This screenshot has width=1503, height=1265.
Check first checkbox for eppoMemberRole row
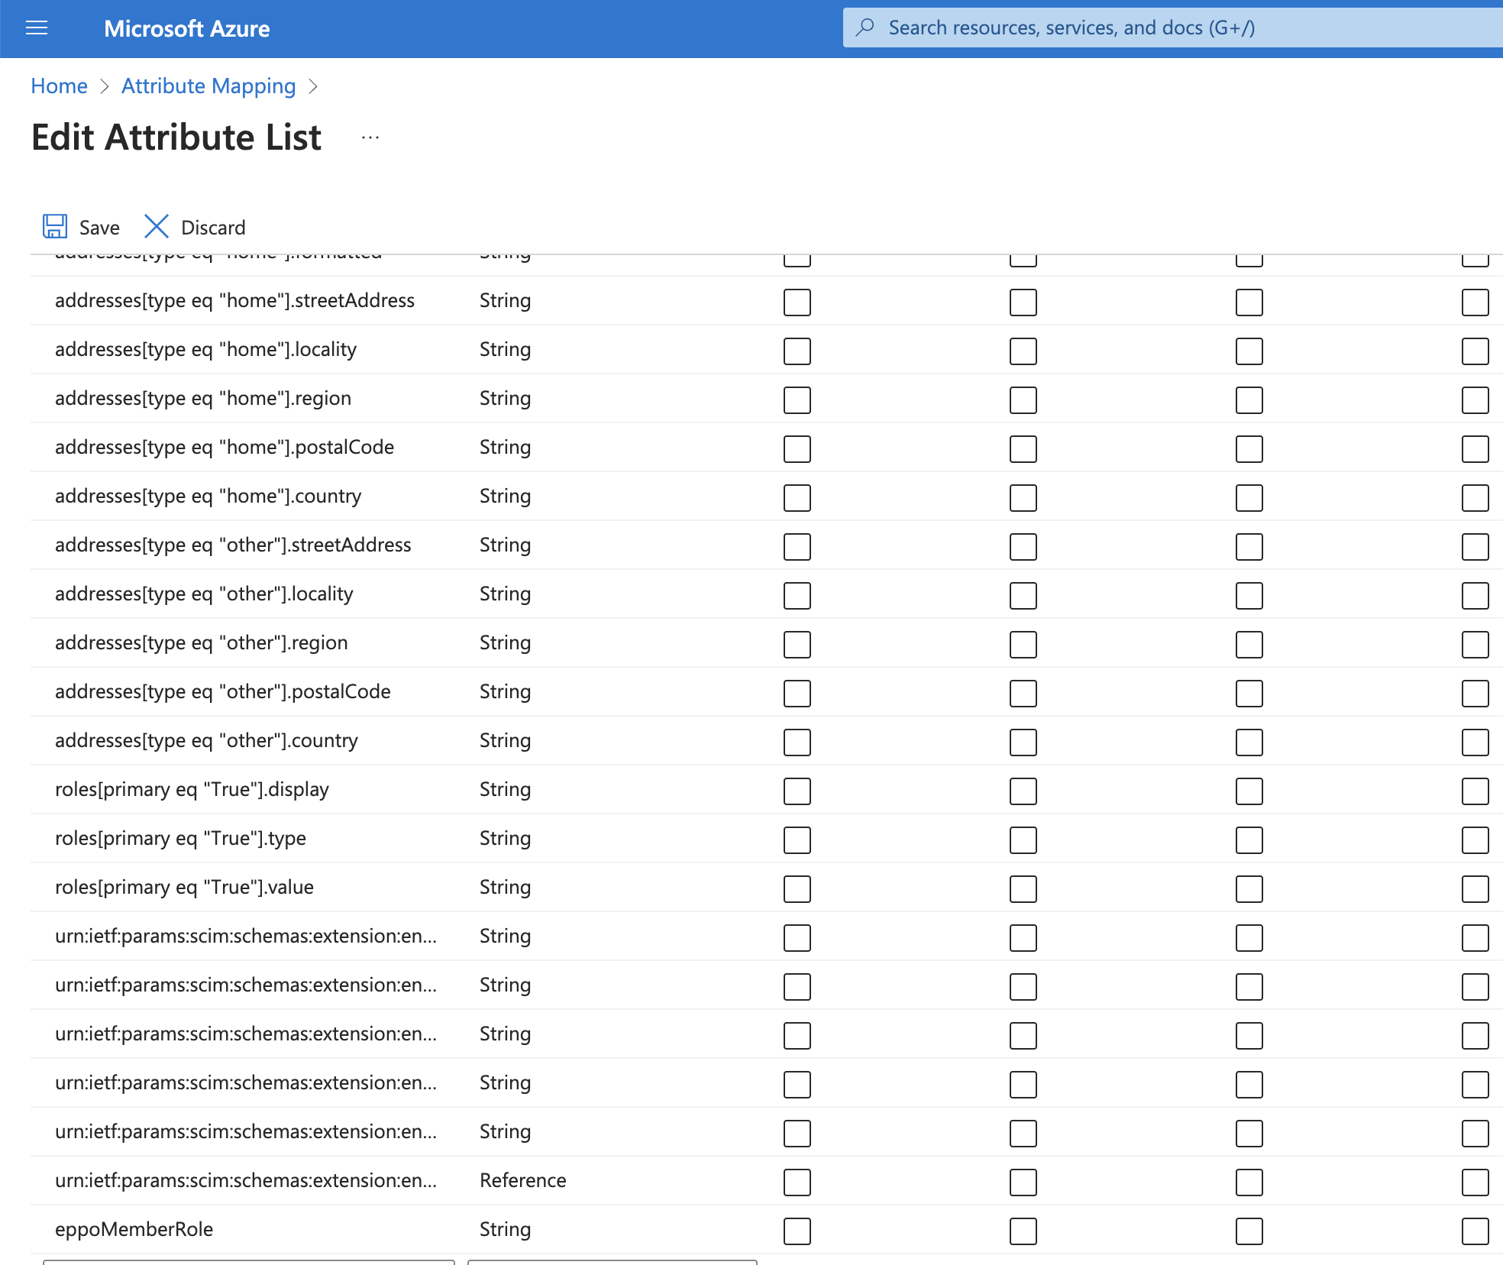(x=797, y=1231)
